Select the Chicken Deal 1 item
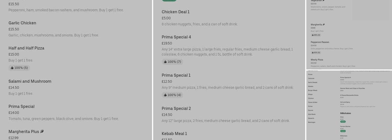The width and height of the screenshot is (392, 140). click(x=176, y=12)
